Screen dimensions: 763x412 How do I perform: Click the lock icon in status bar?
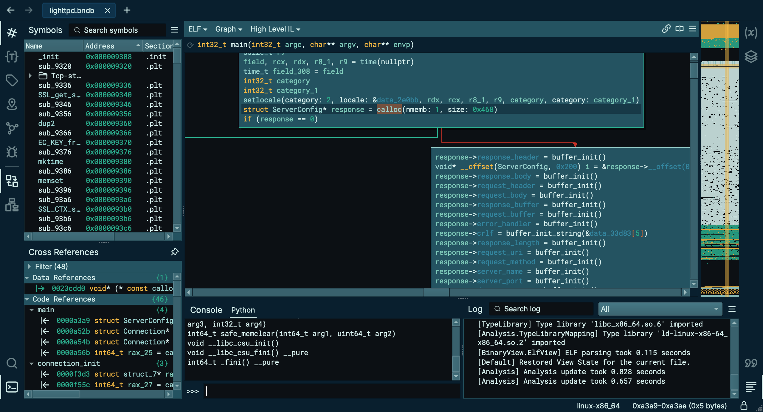tap(744, 406)
